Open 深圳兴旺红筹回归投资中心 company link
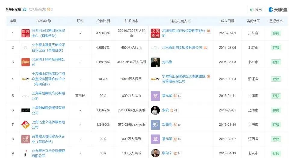The width and height of the screenshot is (289, 158). pos(48,33)
